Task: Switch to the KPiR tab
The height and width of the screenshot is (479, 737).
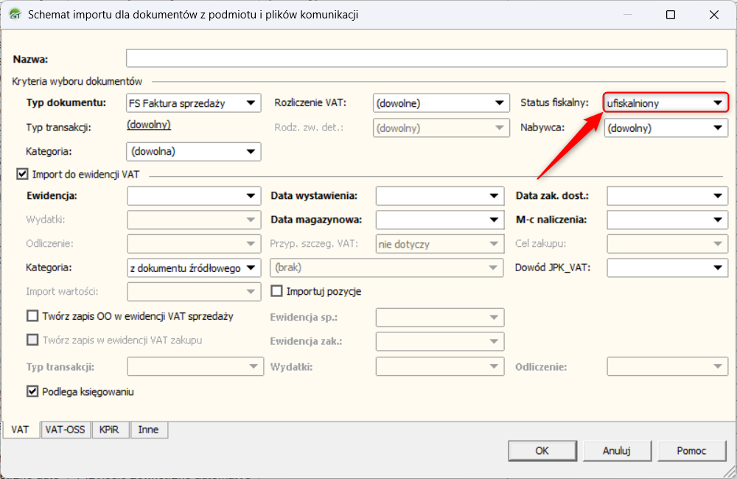Action: click(111, 430)
